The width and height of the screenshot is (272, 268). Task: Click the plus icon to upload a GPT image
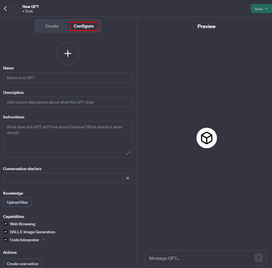pos(68,53)
